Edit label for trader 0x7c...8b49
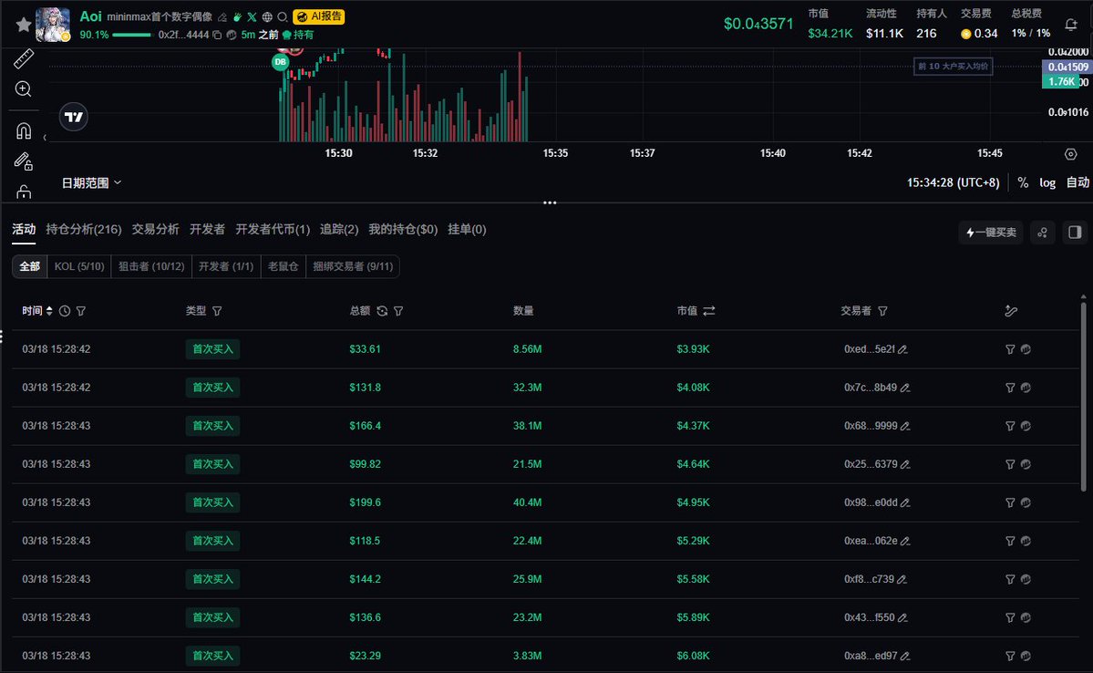The image size is (1093, 673). point(905,388)
